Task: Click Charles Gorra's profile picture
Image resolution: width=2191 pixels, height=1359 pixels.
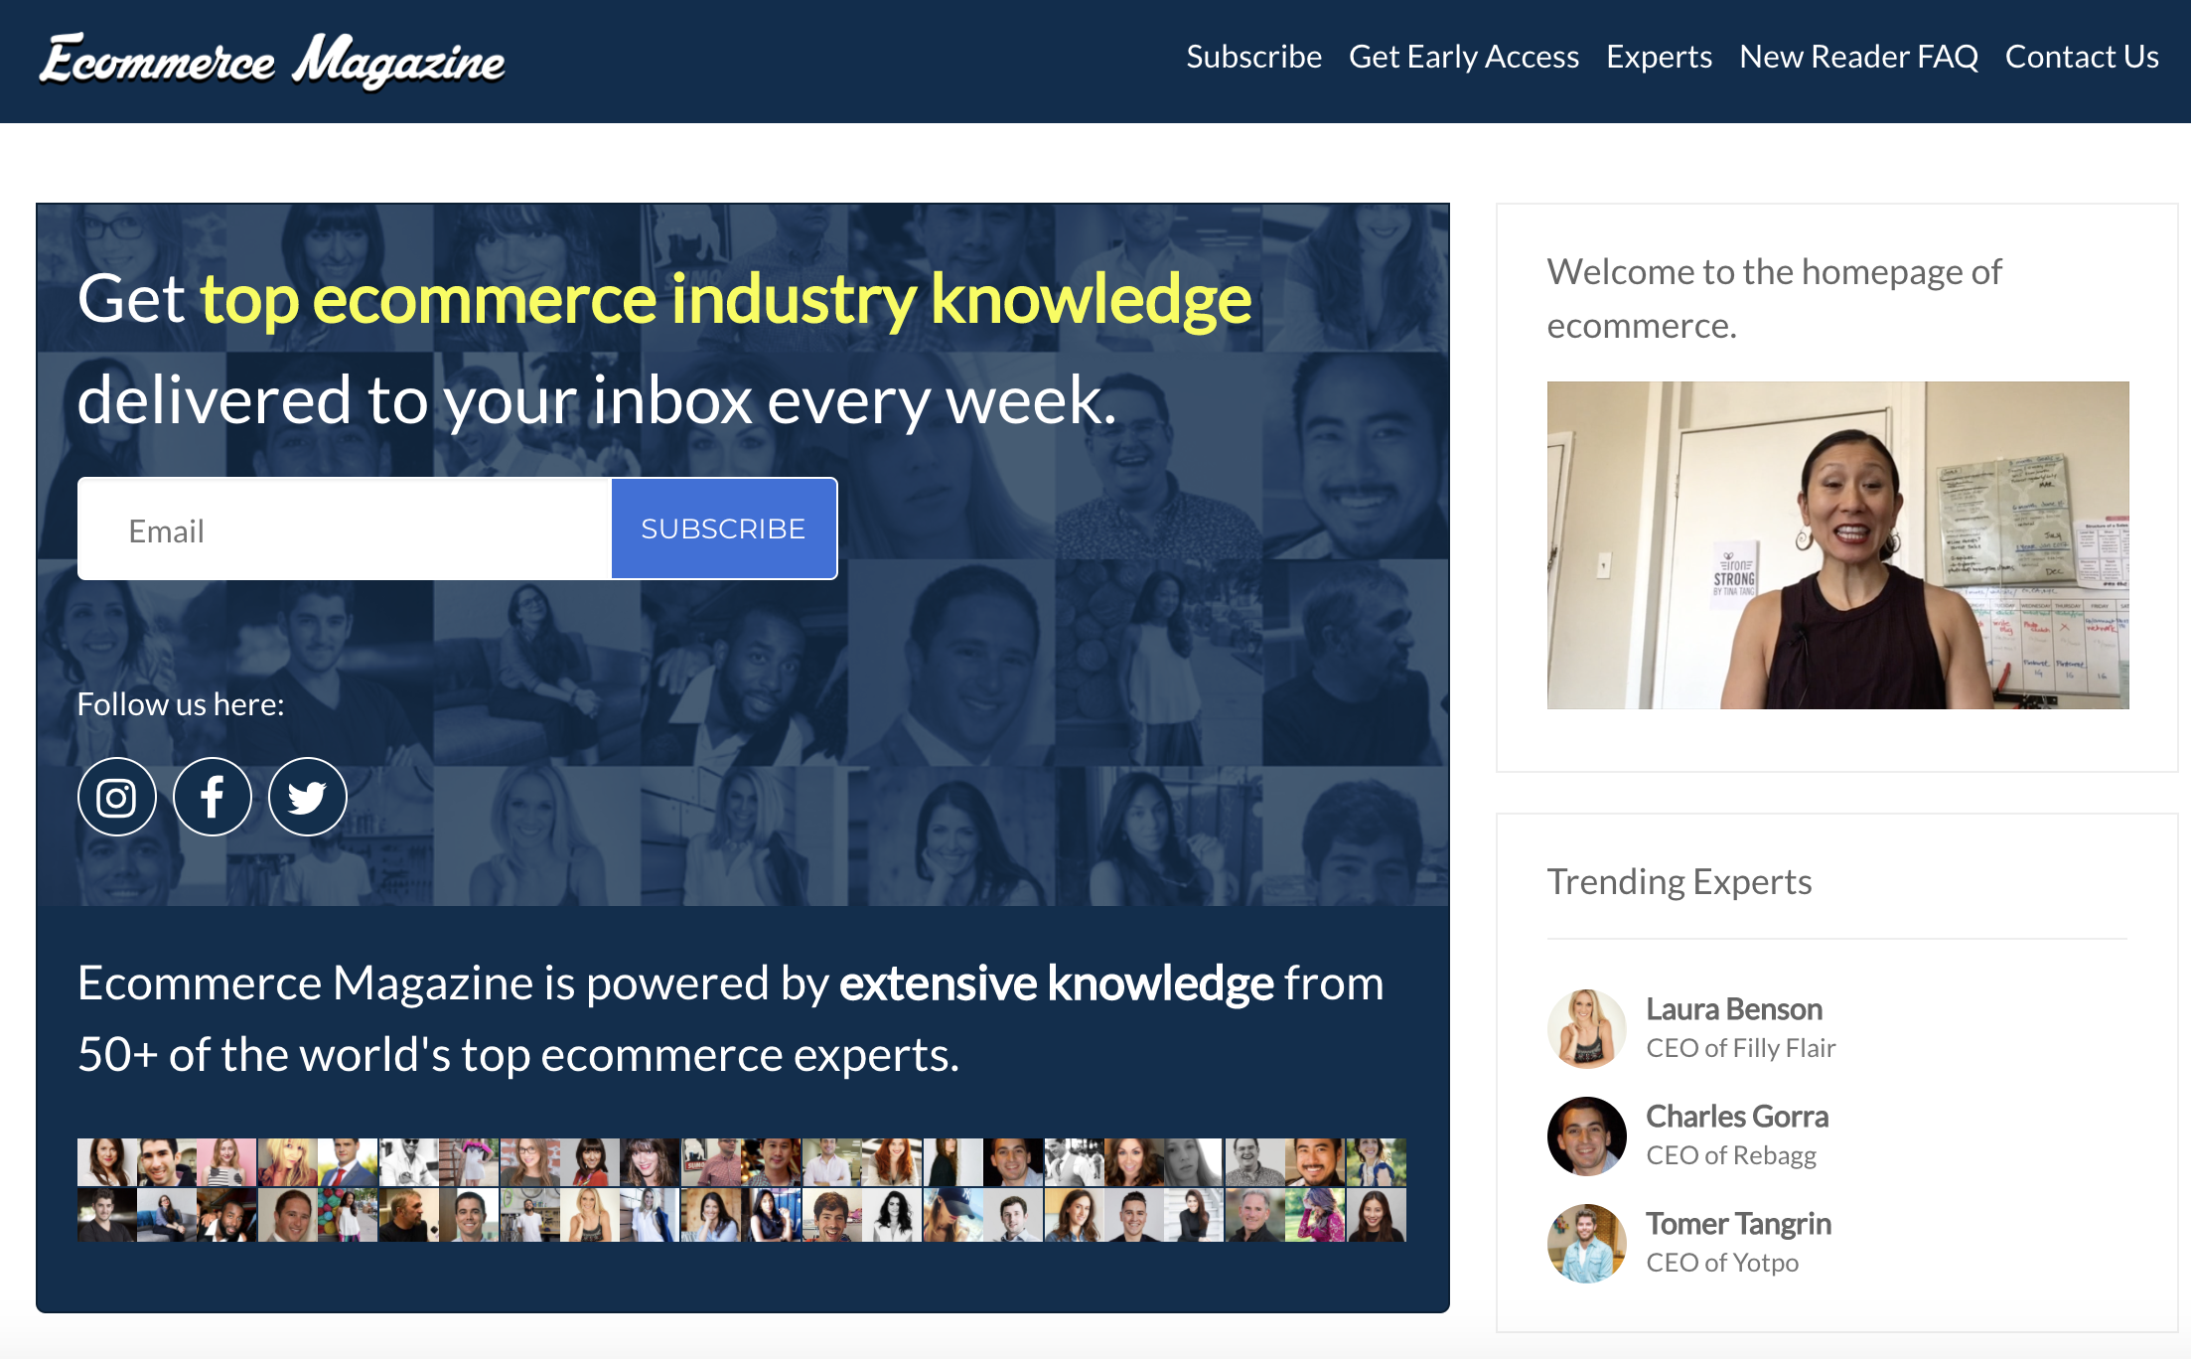Action: click(x=1586, y=1135)
